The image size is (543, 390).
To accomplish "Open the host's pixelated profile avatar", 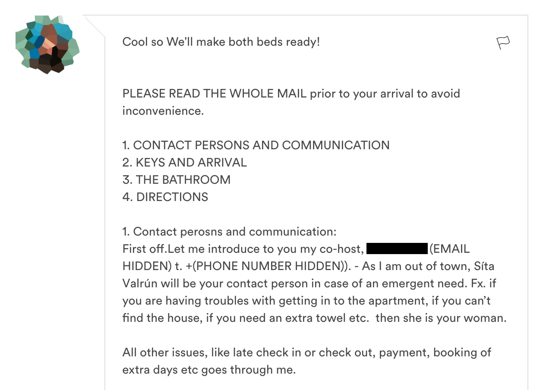I will click(x=47, y=45).
